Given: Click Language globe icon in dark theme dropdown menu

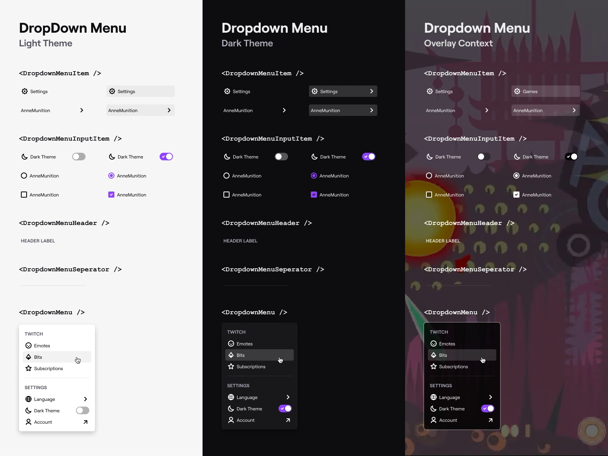Looking at the screenshot, I should coord(231,397).
